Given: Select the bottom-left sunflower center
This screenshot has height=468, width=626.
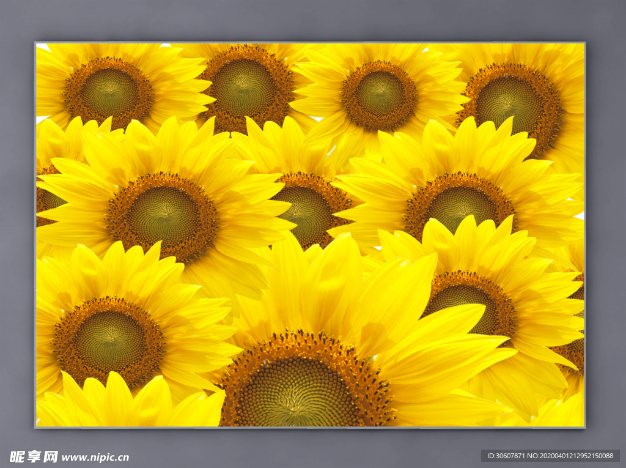Looking at the screenshot, I should coord(108,341).
